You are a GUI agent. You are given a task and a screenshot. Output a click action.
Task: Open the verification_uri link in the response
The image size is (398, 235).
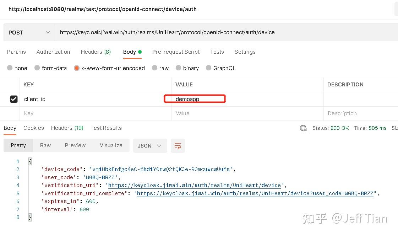(194, 185)
